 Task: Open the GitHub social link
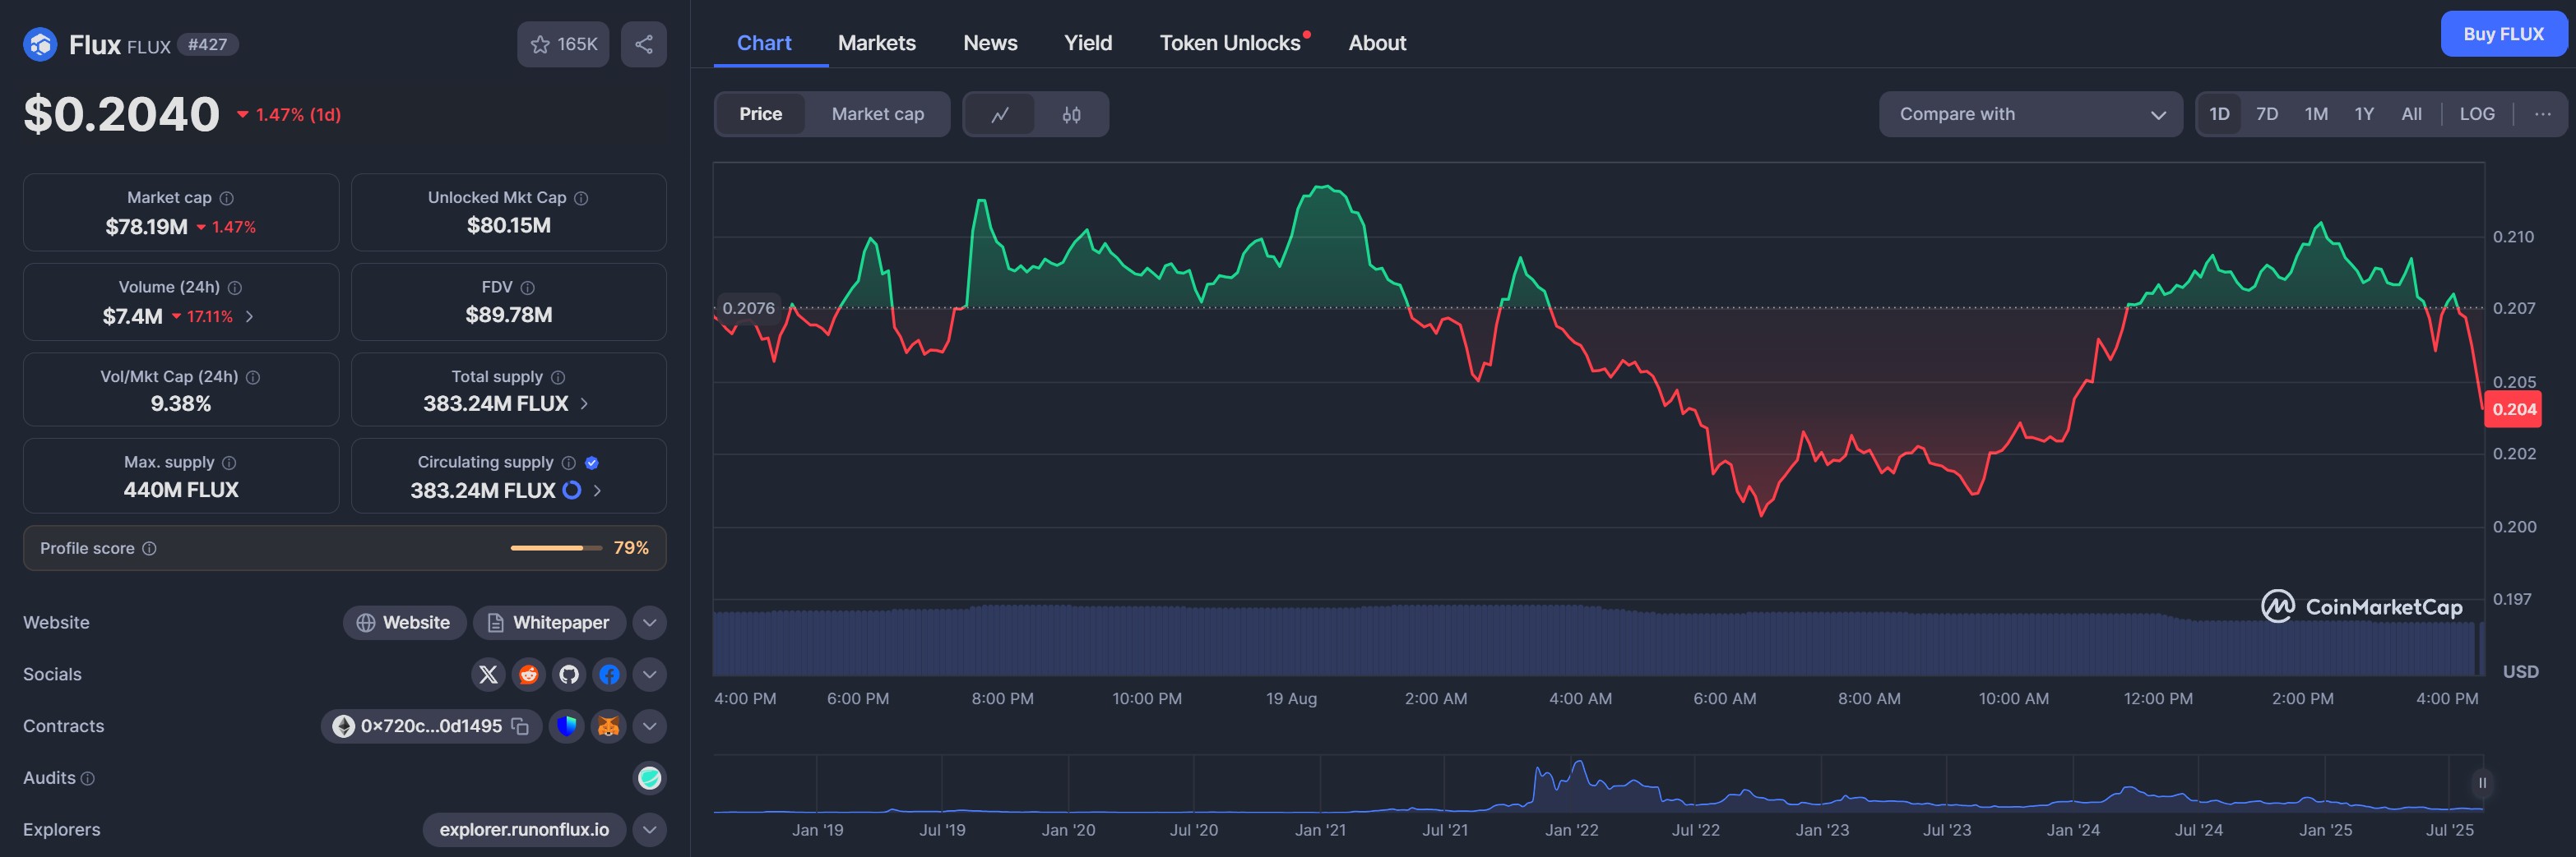pos(569,675)
